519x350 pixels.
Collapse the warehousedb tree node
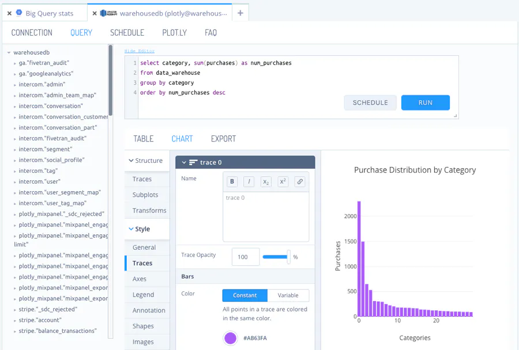[9, 52]
